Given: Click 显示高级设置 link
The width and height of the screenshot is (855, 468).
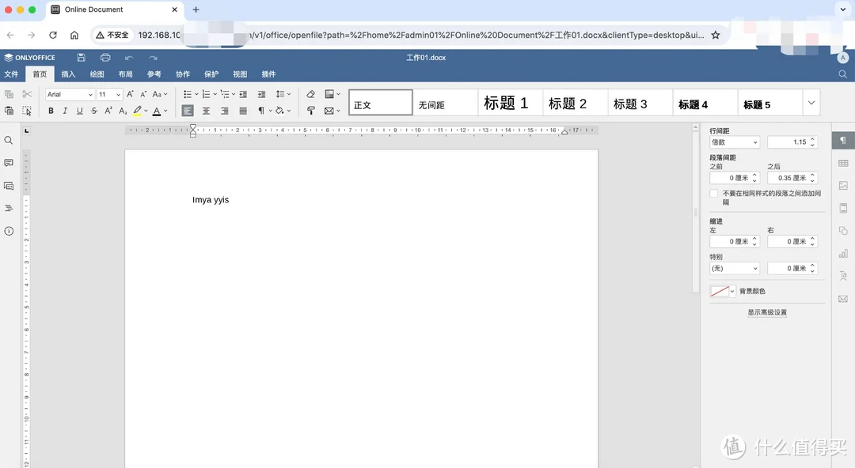Looking at the screenshot, I should pyautogui.click(x=766, y=313).
